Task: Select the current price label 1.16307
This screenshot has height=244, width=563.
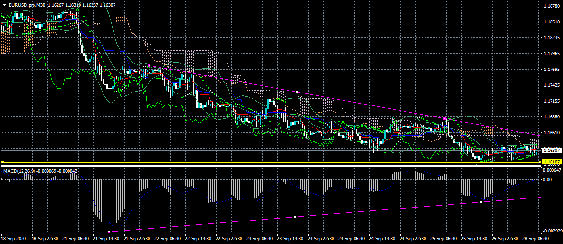Action: pyautogui.click(x=551, y=150)
